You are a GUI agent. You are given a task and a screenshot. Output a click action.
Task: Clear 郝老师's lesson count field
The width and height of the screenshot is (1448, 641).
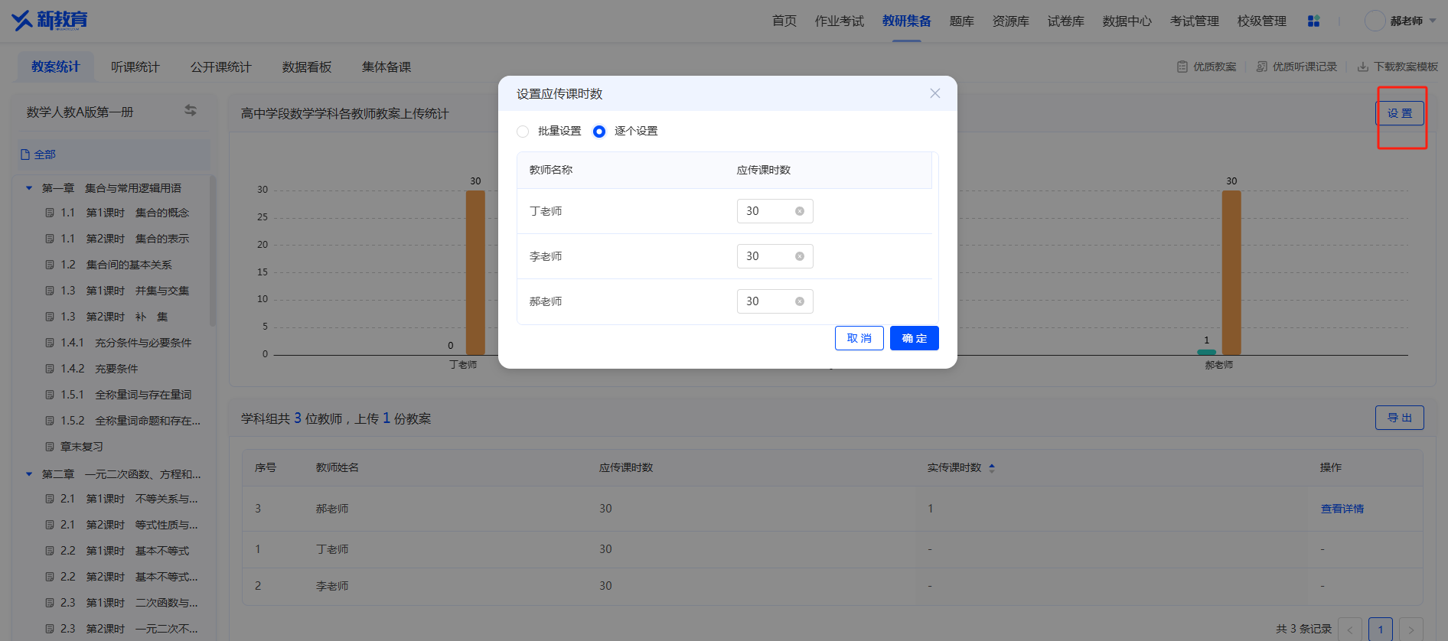[800, 301]
